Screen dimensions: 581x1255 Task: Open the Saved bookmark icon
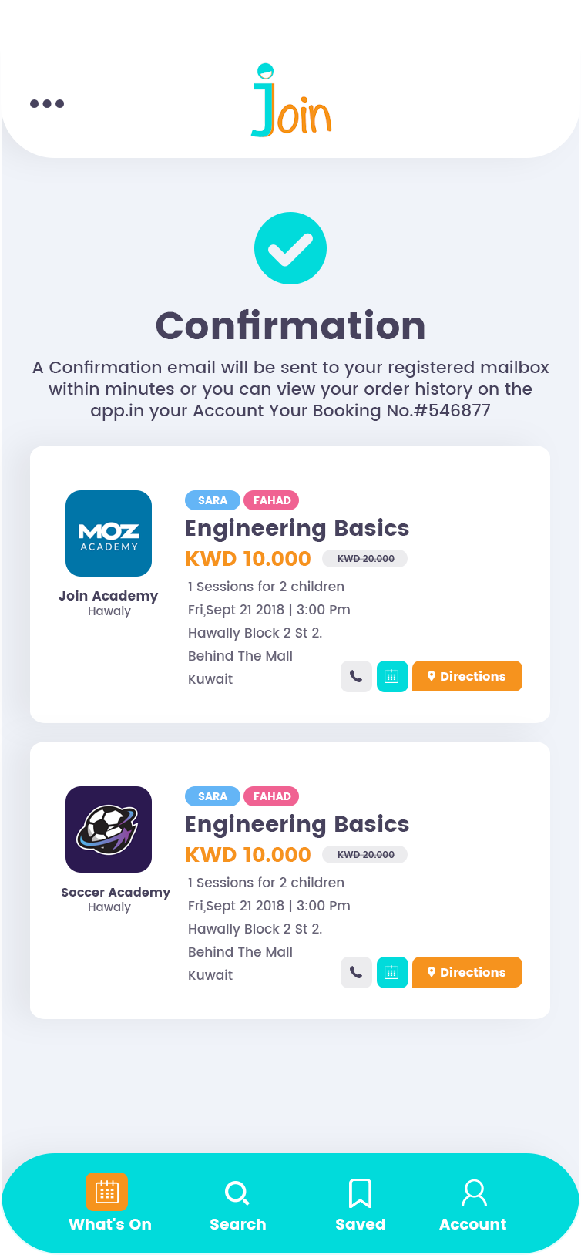tap(360, 1193)
